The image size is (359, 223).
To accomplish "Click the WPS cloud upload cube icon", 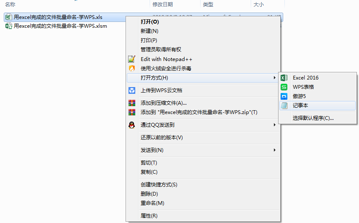I will (x=131, y=90).
